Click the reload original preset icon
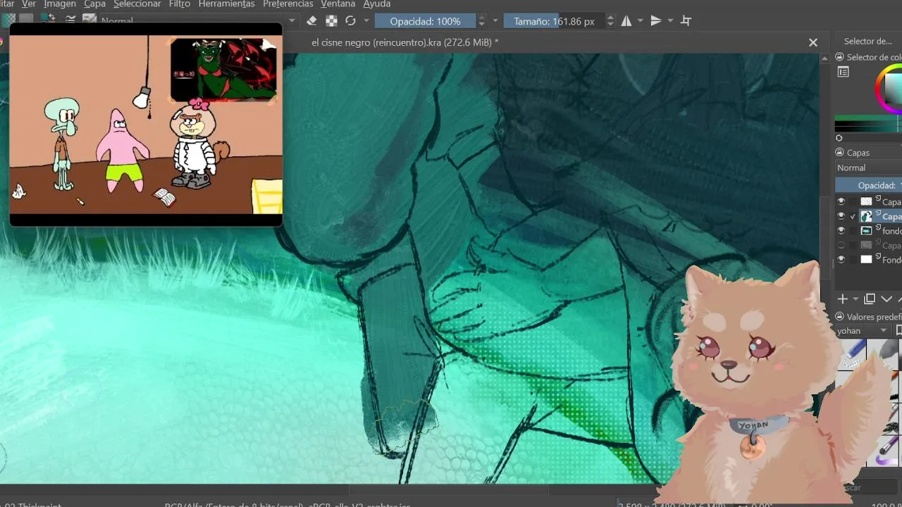The height and width of the screenshot is (507, 902). [x=350, y=21]
